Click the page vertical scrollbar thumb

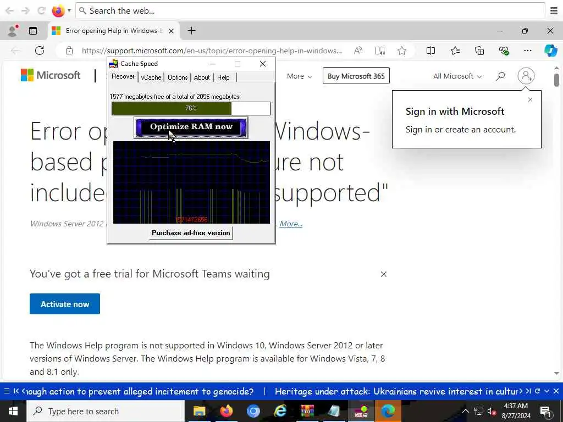tap(556, 80)
